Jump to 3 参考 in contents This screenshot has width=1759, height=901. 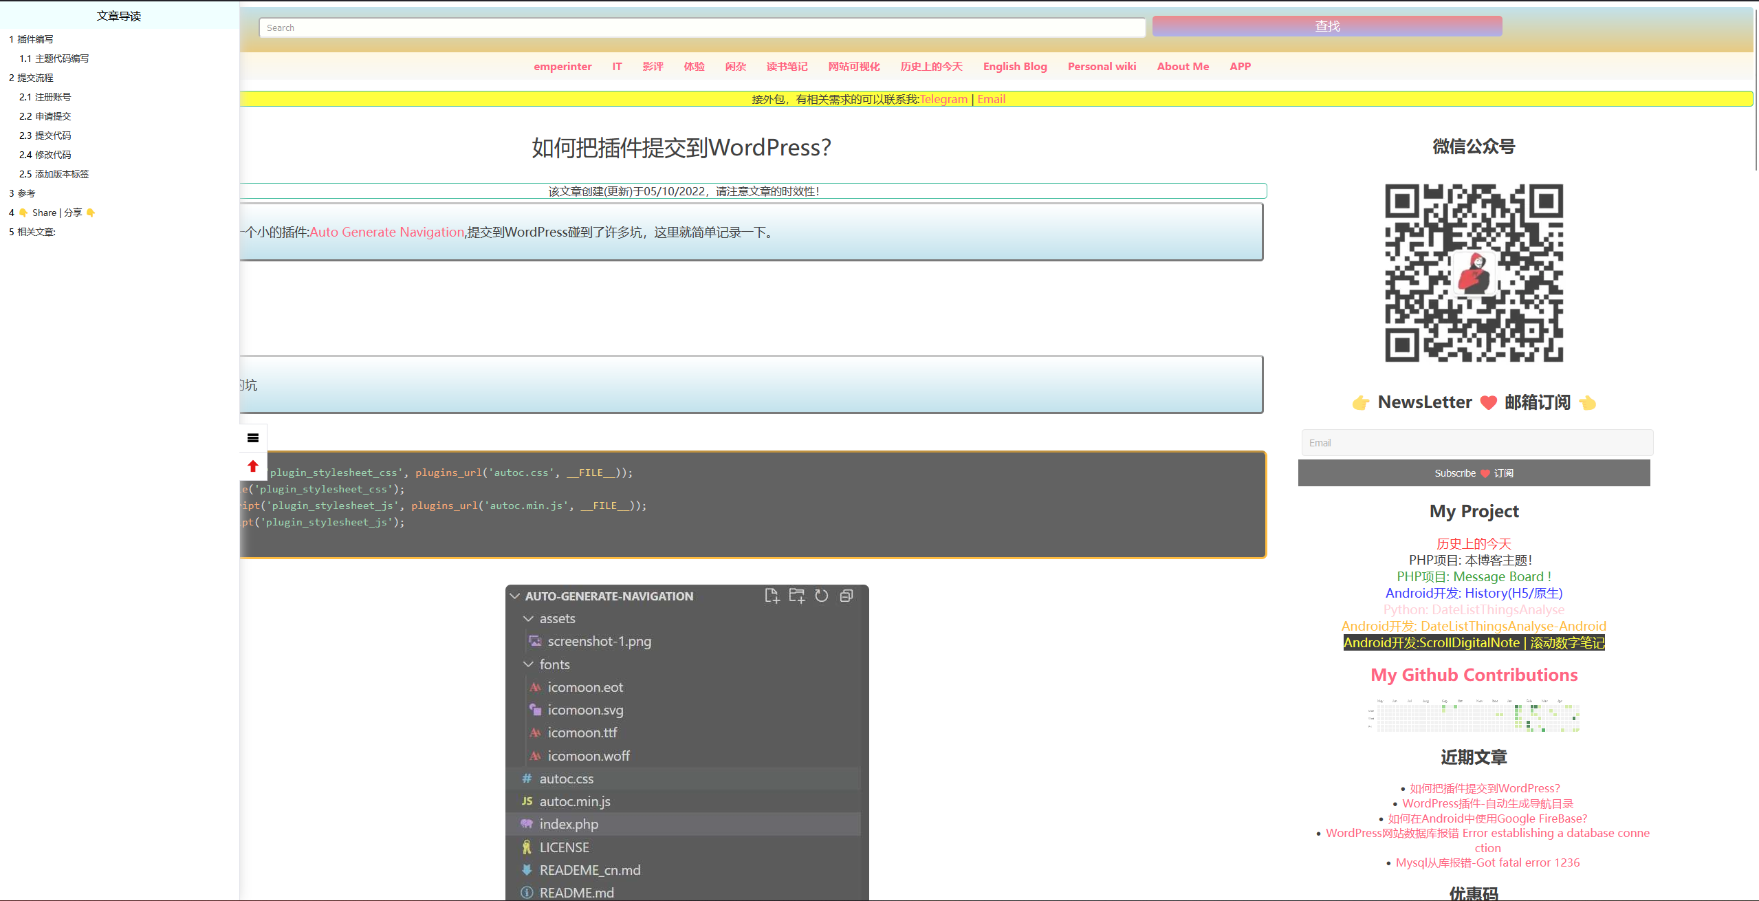pos(22,193)
